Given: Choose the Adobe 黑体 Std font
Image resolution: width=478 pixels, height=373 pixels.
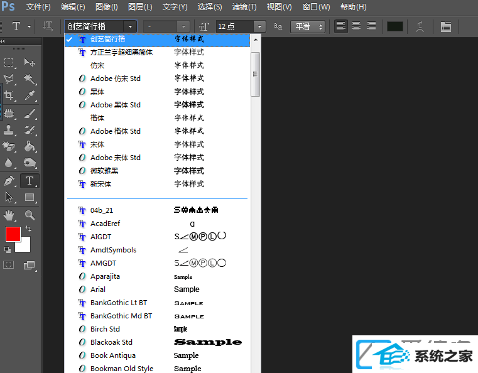Looking at the screenshot, I should pos(157,105).
